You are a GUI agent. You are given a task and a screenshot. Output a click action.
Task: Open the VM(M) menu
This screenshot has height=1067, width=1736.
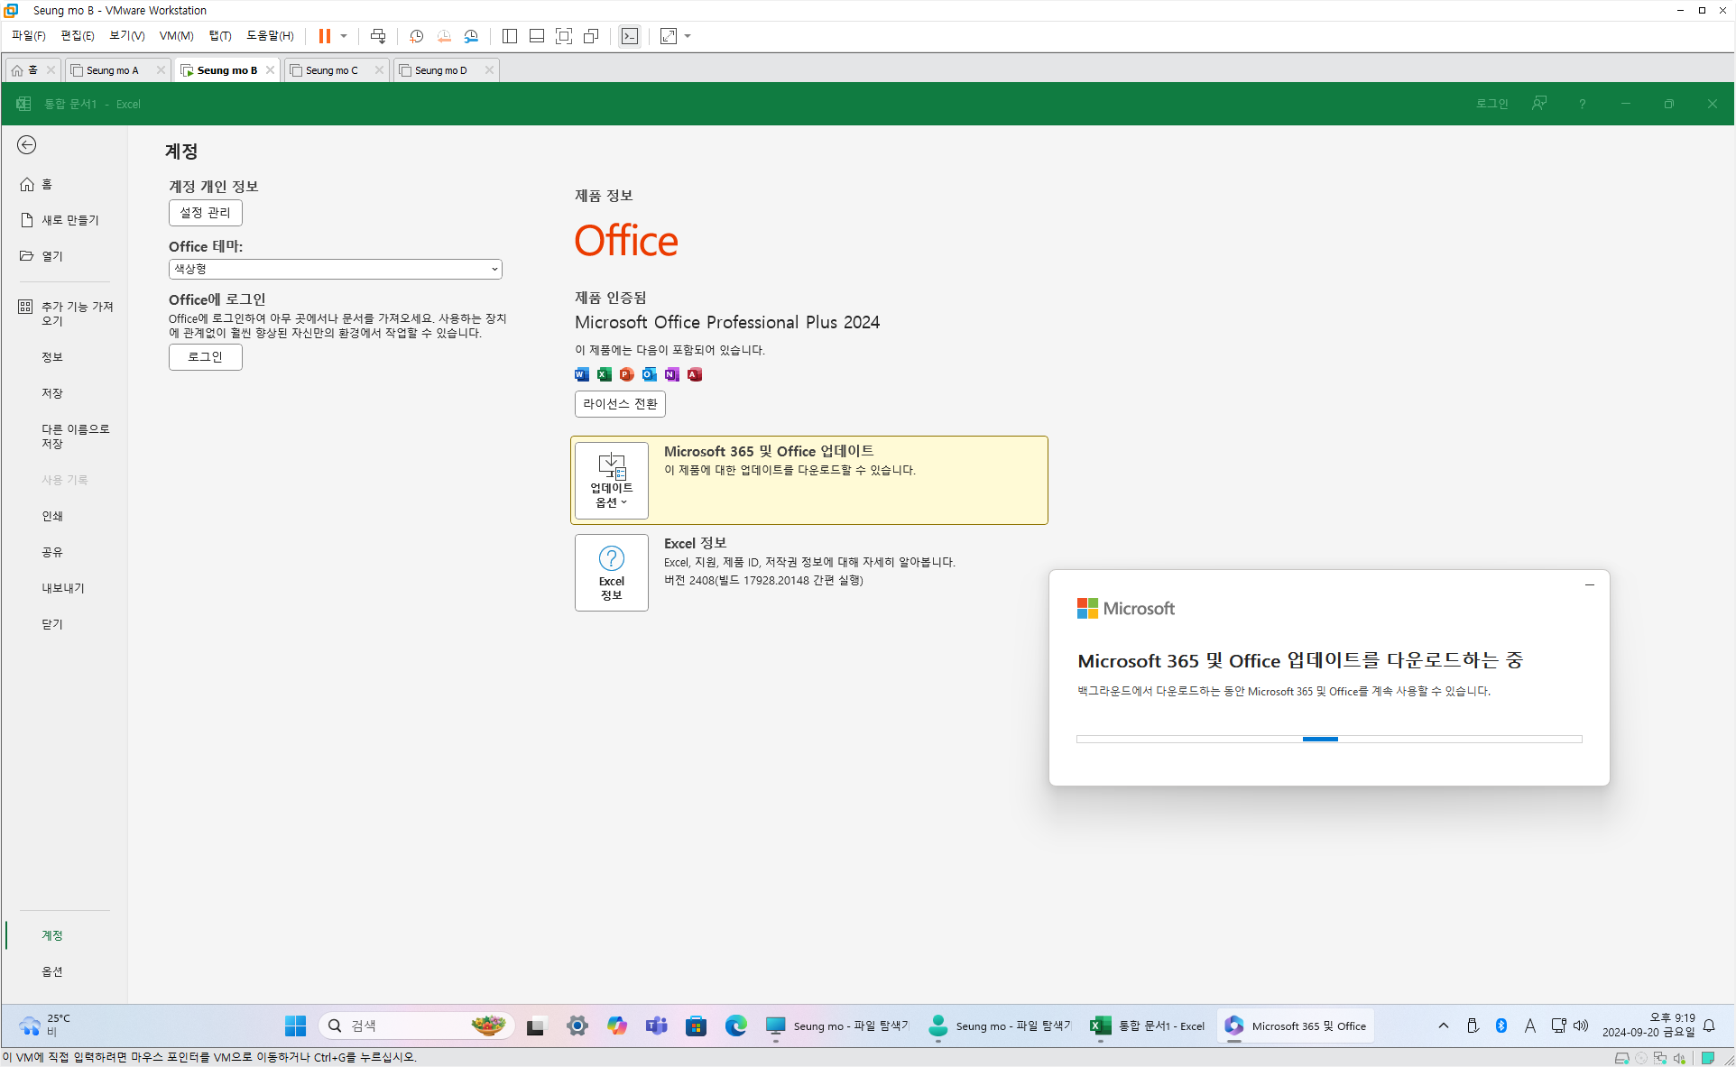[x=176, y=36]
